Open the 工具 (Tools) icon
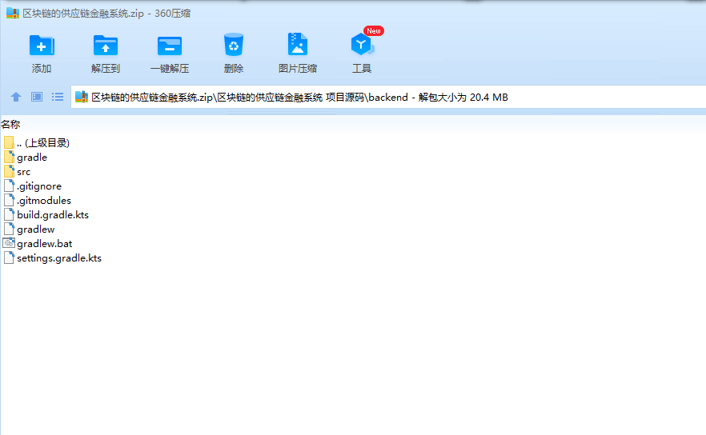Screen dimensions: 706x435 coord(362,44)
